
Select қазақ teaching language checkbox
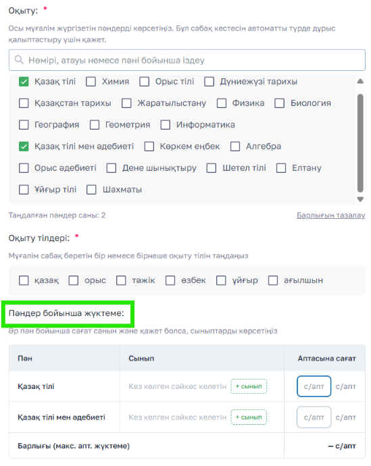coord(24,280)
